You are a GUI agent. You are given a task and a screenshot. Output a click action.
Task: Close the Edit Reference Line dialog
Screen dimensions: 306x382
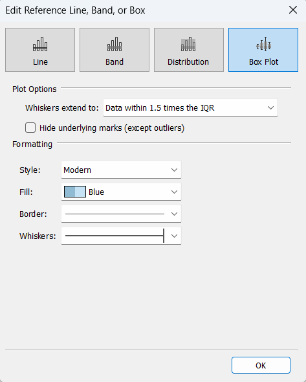(293, 10)
